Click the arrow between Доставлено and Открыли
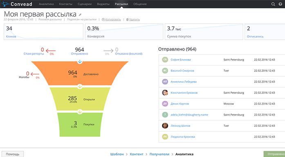Image resolution: width=285 pixels, height=157 pixels. click(x=80, y=86)
